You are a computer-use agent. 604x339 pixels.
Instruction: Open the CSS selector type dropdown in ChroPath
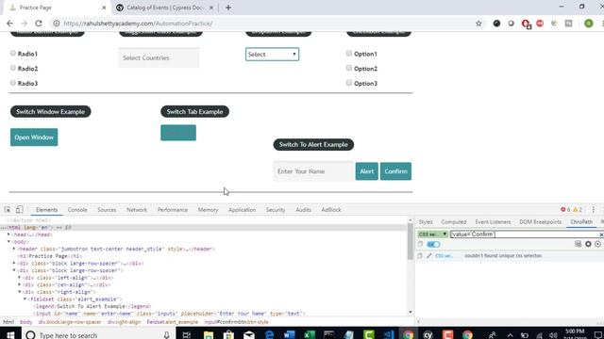(432, 234)
